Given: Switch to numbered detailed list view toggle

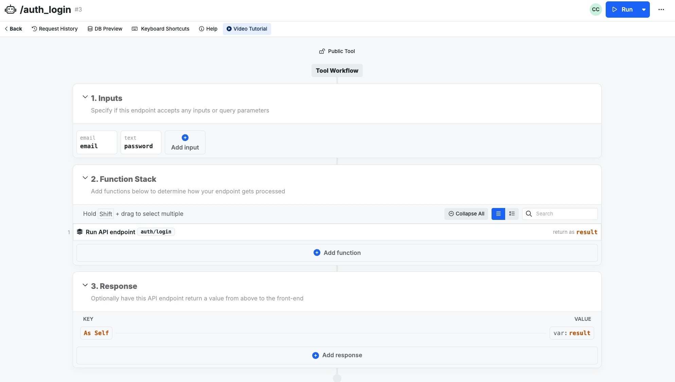Looking at the screenshot, I should [512, 214].
